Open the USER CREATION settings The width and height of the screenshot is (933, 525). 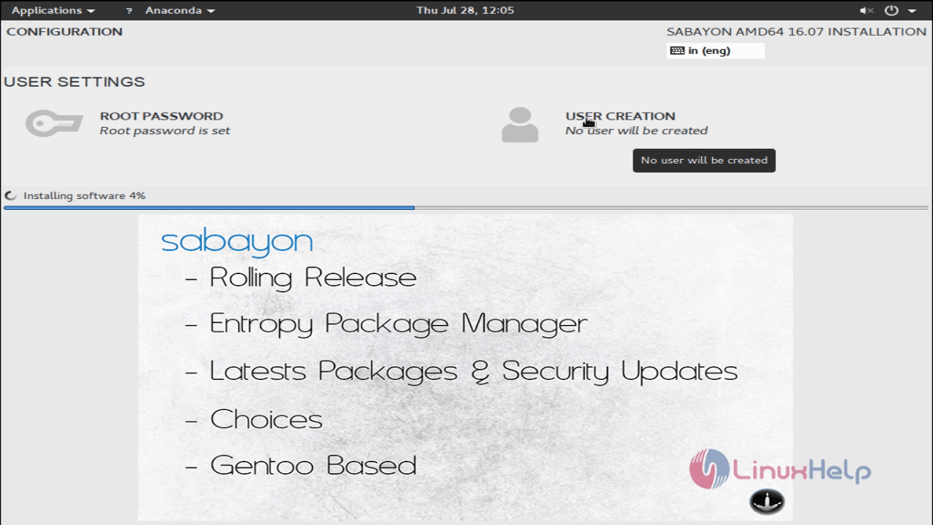[620, 116]
